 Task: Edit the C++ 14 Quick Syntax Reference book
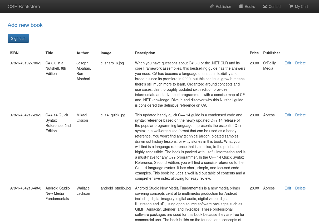click(x=288, y=115)
